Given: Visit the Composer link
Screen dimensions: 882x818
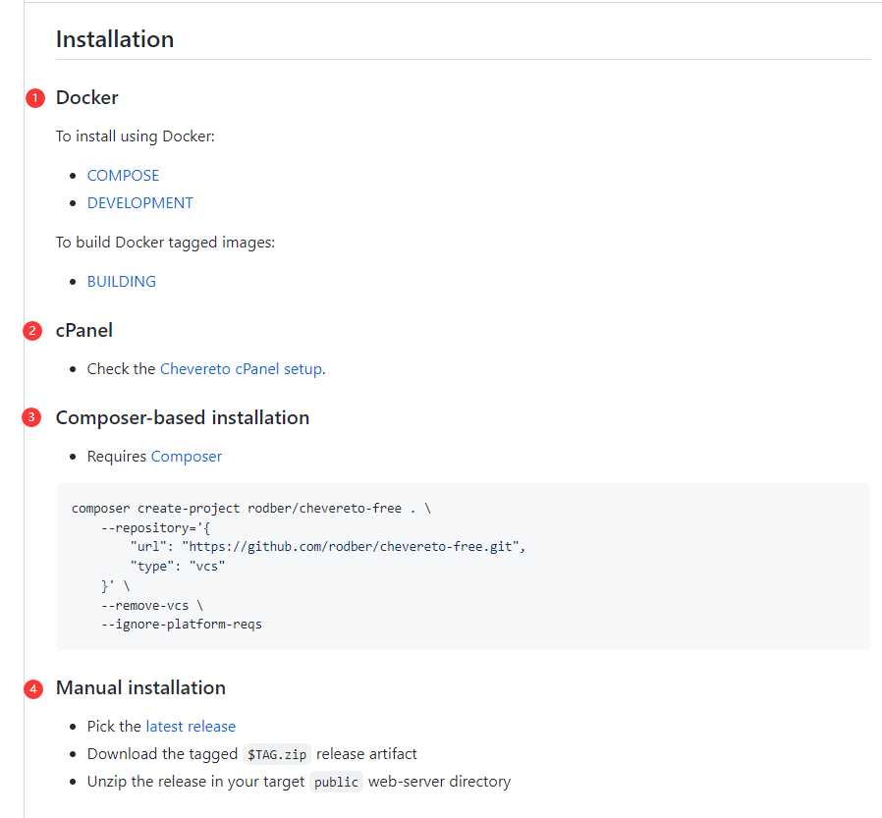Looking at the screenshot, I should (x=186, y=457).
